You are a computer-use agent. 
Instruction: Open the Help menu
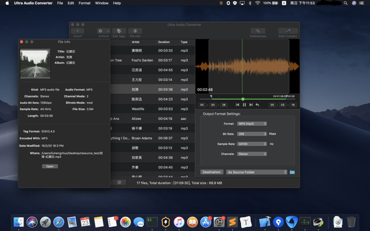point(117,3)
